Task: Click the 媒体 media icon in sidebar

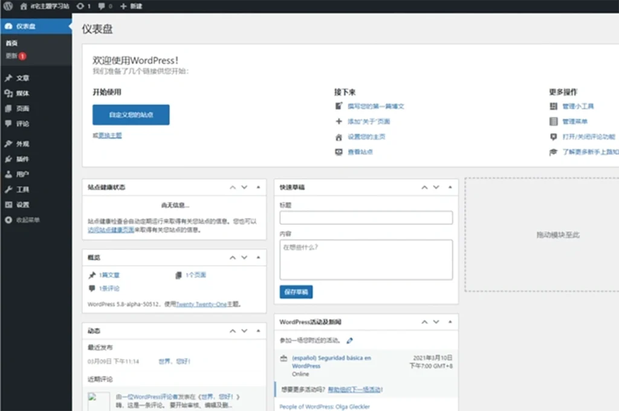Action: pyautogui.click(x=8, y=93)
